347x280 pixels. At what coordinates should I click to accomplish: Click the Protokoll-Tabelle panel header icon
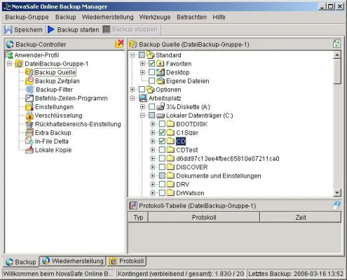click(x=133, y=206)
